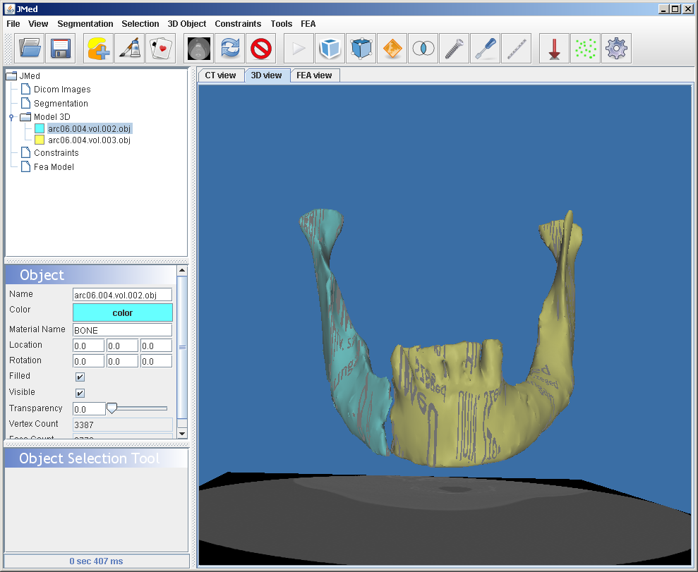
Task: Collapse the Model 3D tree node
Action: pyautogui.click(x=11, y=117)
